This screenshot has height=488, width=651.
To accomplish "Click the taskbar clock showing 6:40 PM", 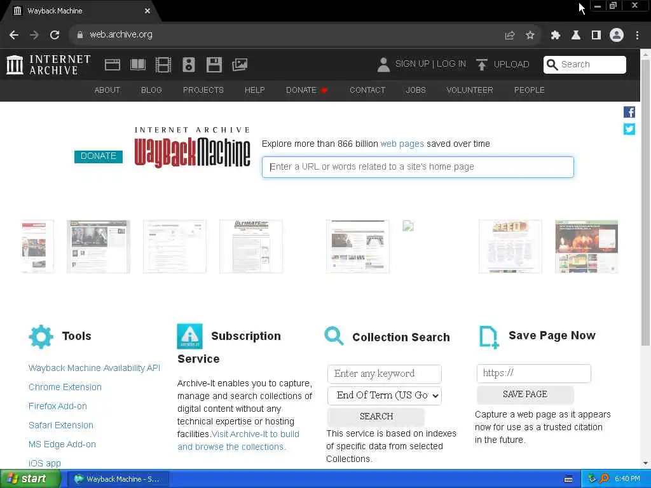I will tap(627, 479).
